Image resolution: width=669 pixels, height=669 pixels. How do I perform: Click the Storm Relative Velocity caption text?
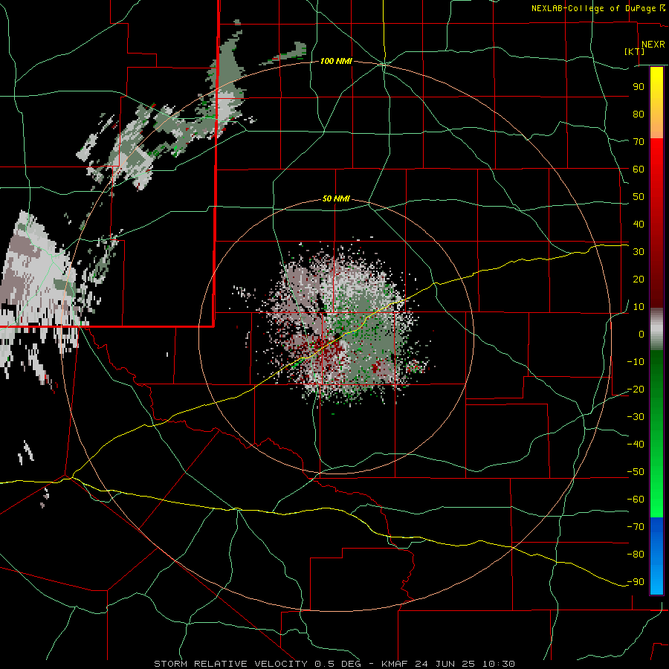tap(334, 664)
